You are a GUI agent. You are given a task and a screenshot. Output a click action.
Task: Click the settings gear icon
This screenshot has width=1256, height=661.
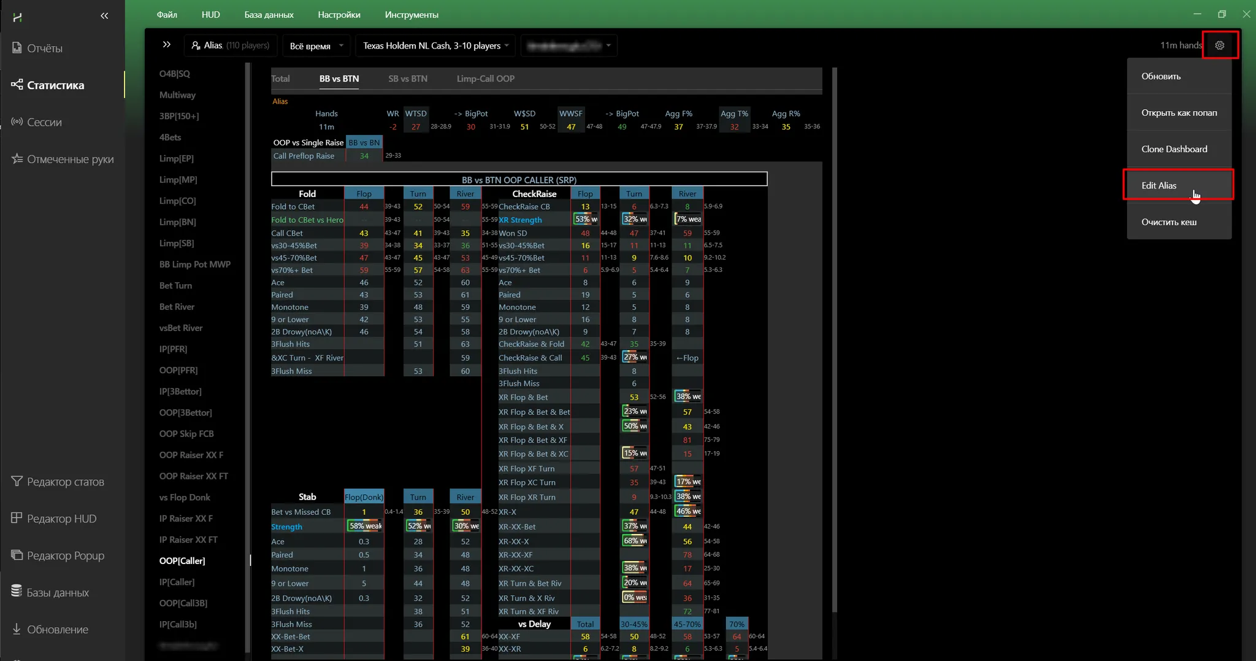(1219, 45)
